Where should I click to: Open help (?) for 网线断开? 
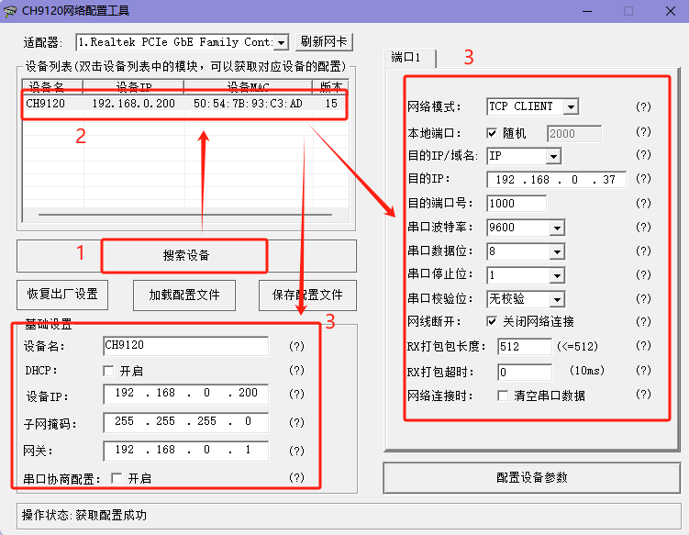(643, 322)
